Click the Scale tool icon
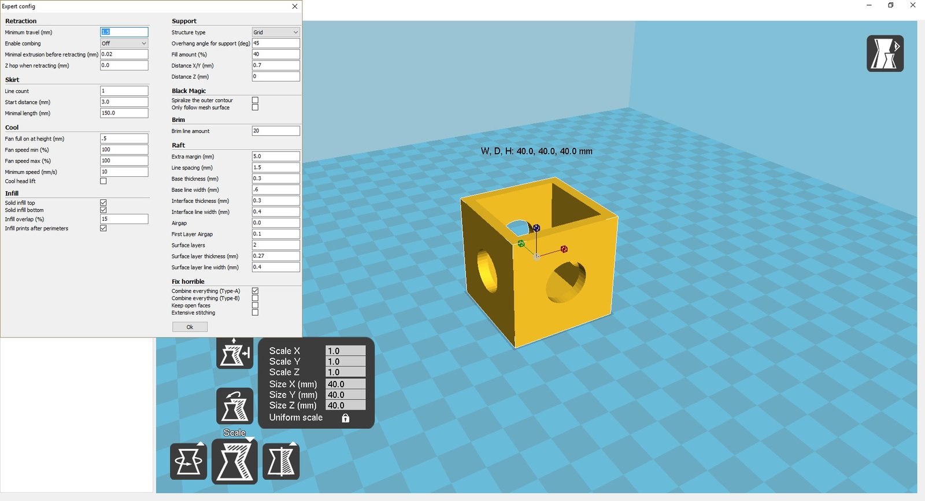The height and width of the screenshot is (501, 925). coord(235,461)
